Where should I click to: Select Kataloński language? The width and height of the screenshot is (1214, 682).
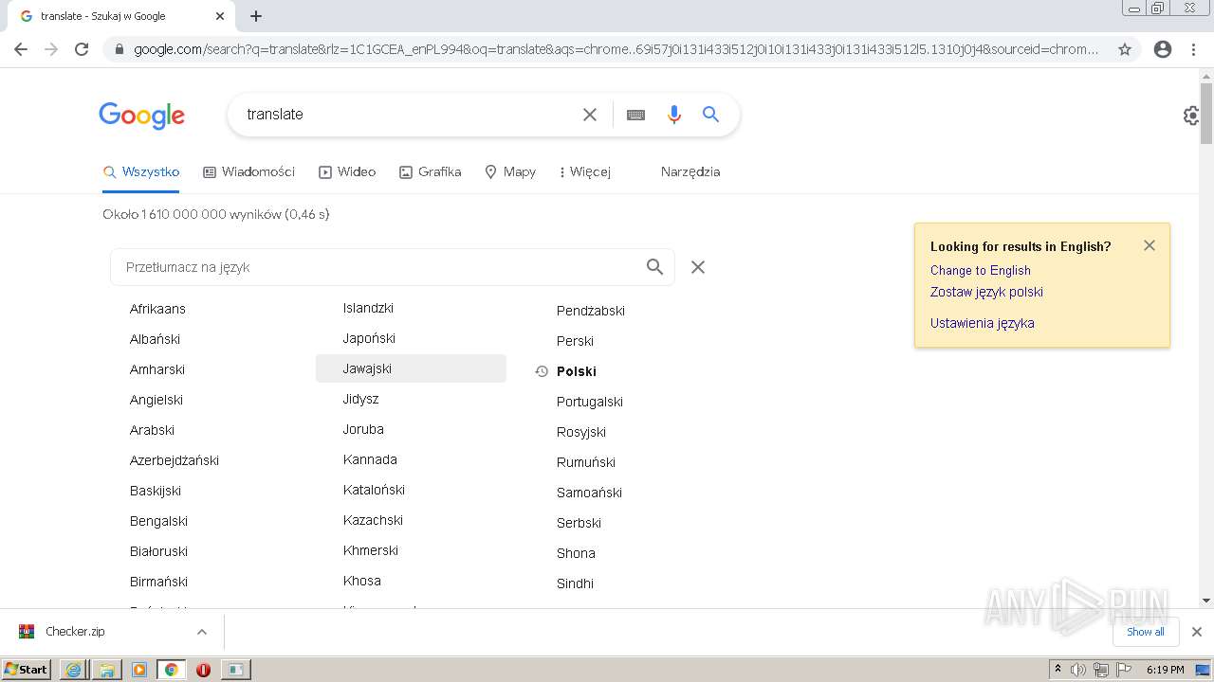click(374, 490)
